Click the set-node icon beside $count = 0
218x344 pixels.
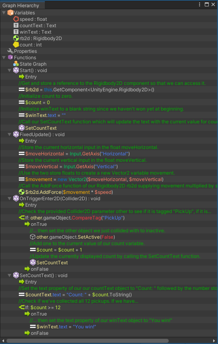coord(22,102)
